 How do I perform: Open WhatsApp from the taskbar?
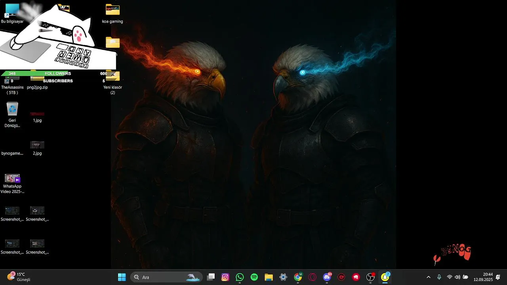point(240,277)
